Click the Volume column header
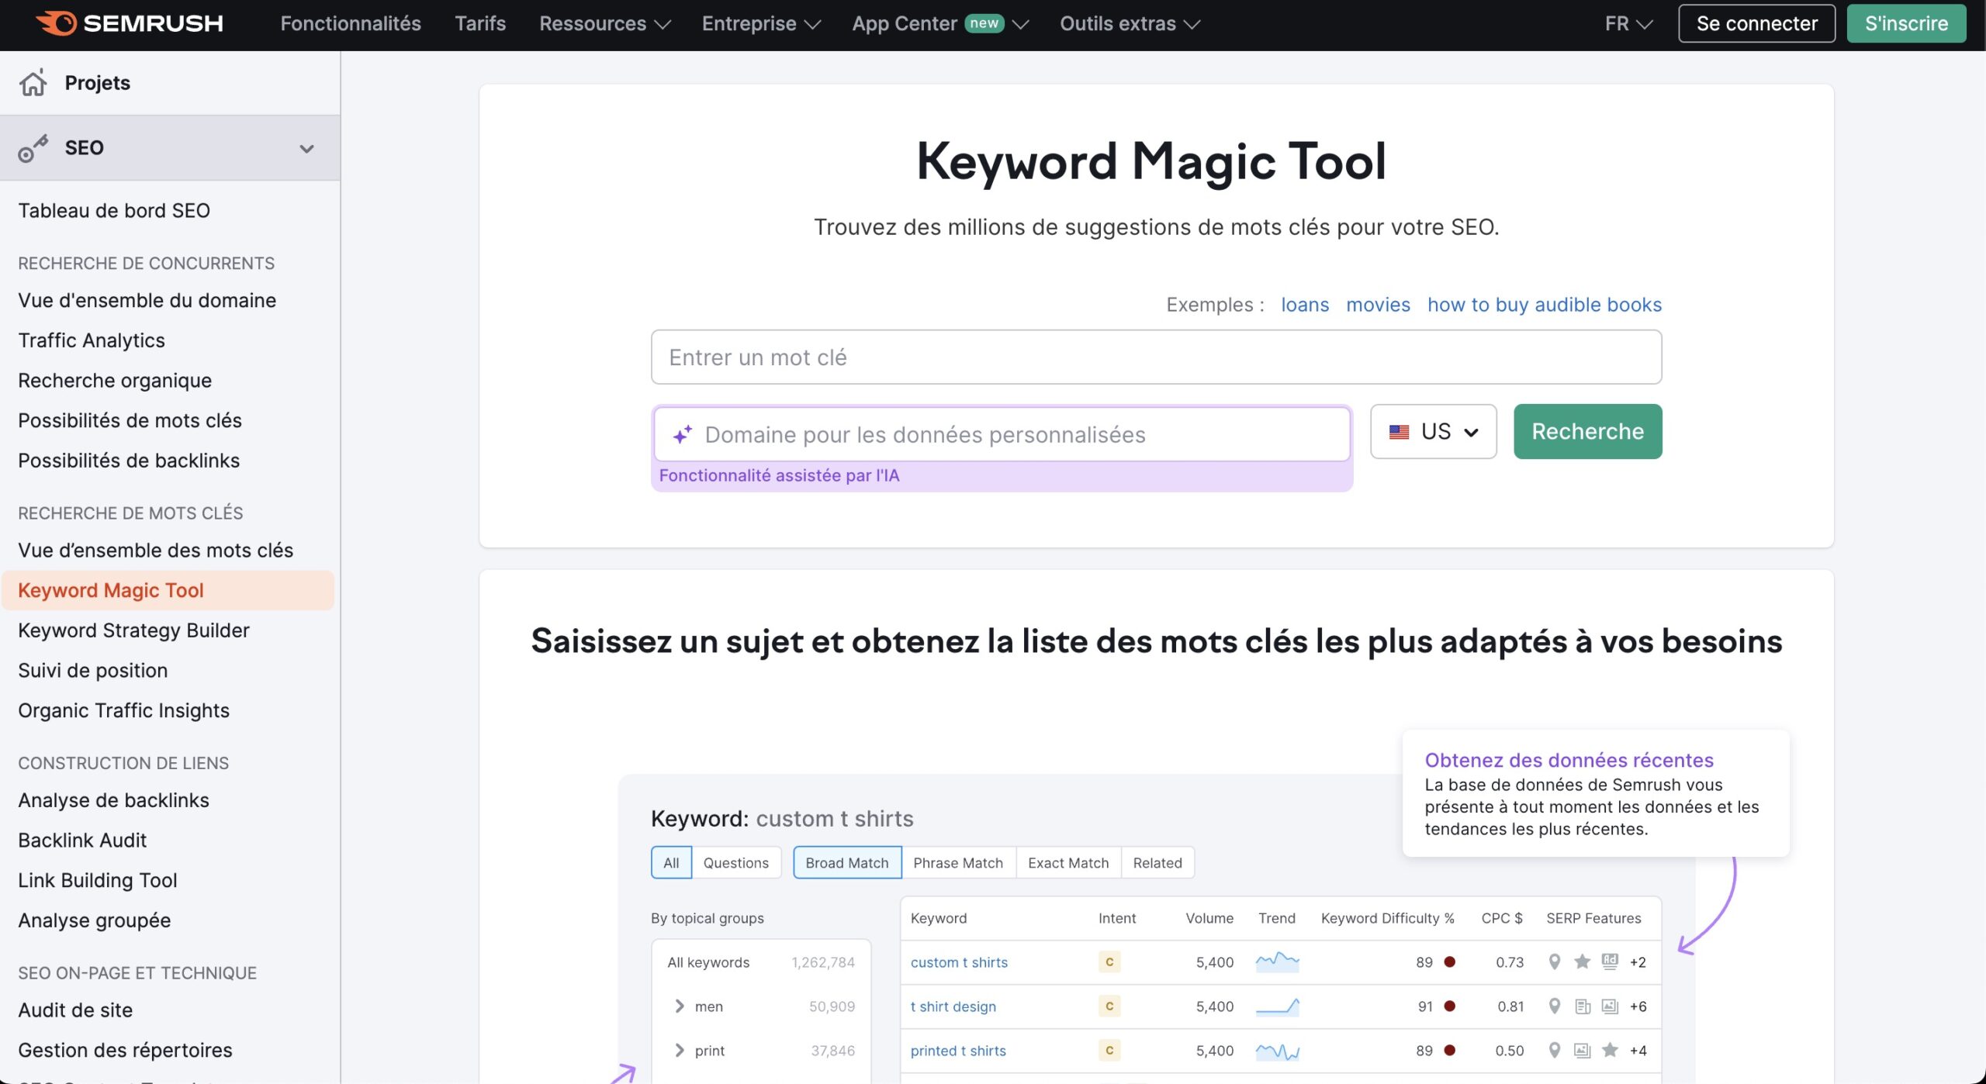This screenshot has height=1084, width=1986. click(x=1209, y=918)
